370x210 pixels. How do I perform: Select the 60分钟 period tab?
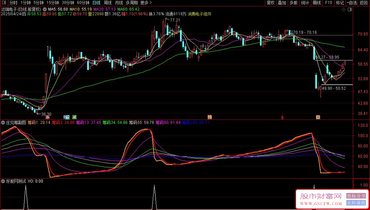tap(83, 3)
